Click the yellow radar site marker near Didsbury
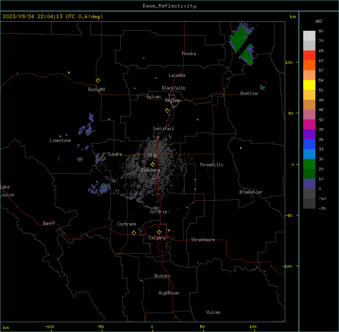The height and width of the screenshot is (332, 339). click(x=153, y=164)
